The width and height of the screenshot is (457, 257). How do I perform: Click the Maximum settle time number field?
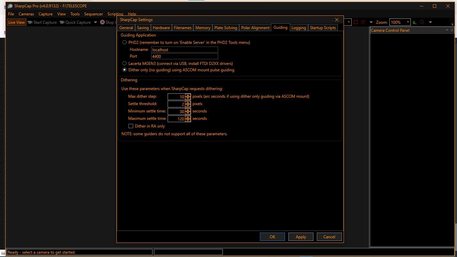pos(177,119)
